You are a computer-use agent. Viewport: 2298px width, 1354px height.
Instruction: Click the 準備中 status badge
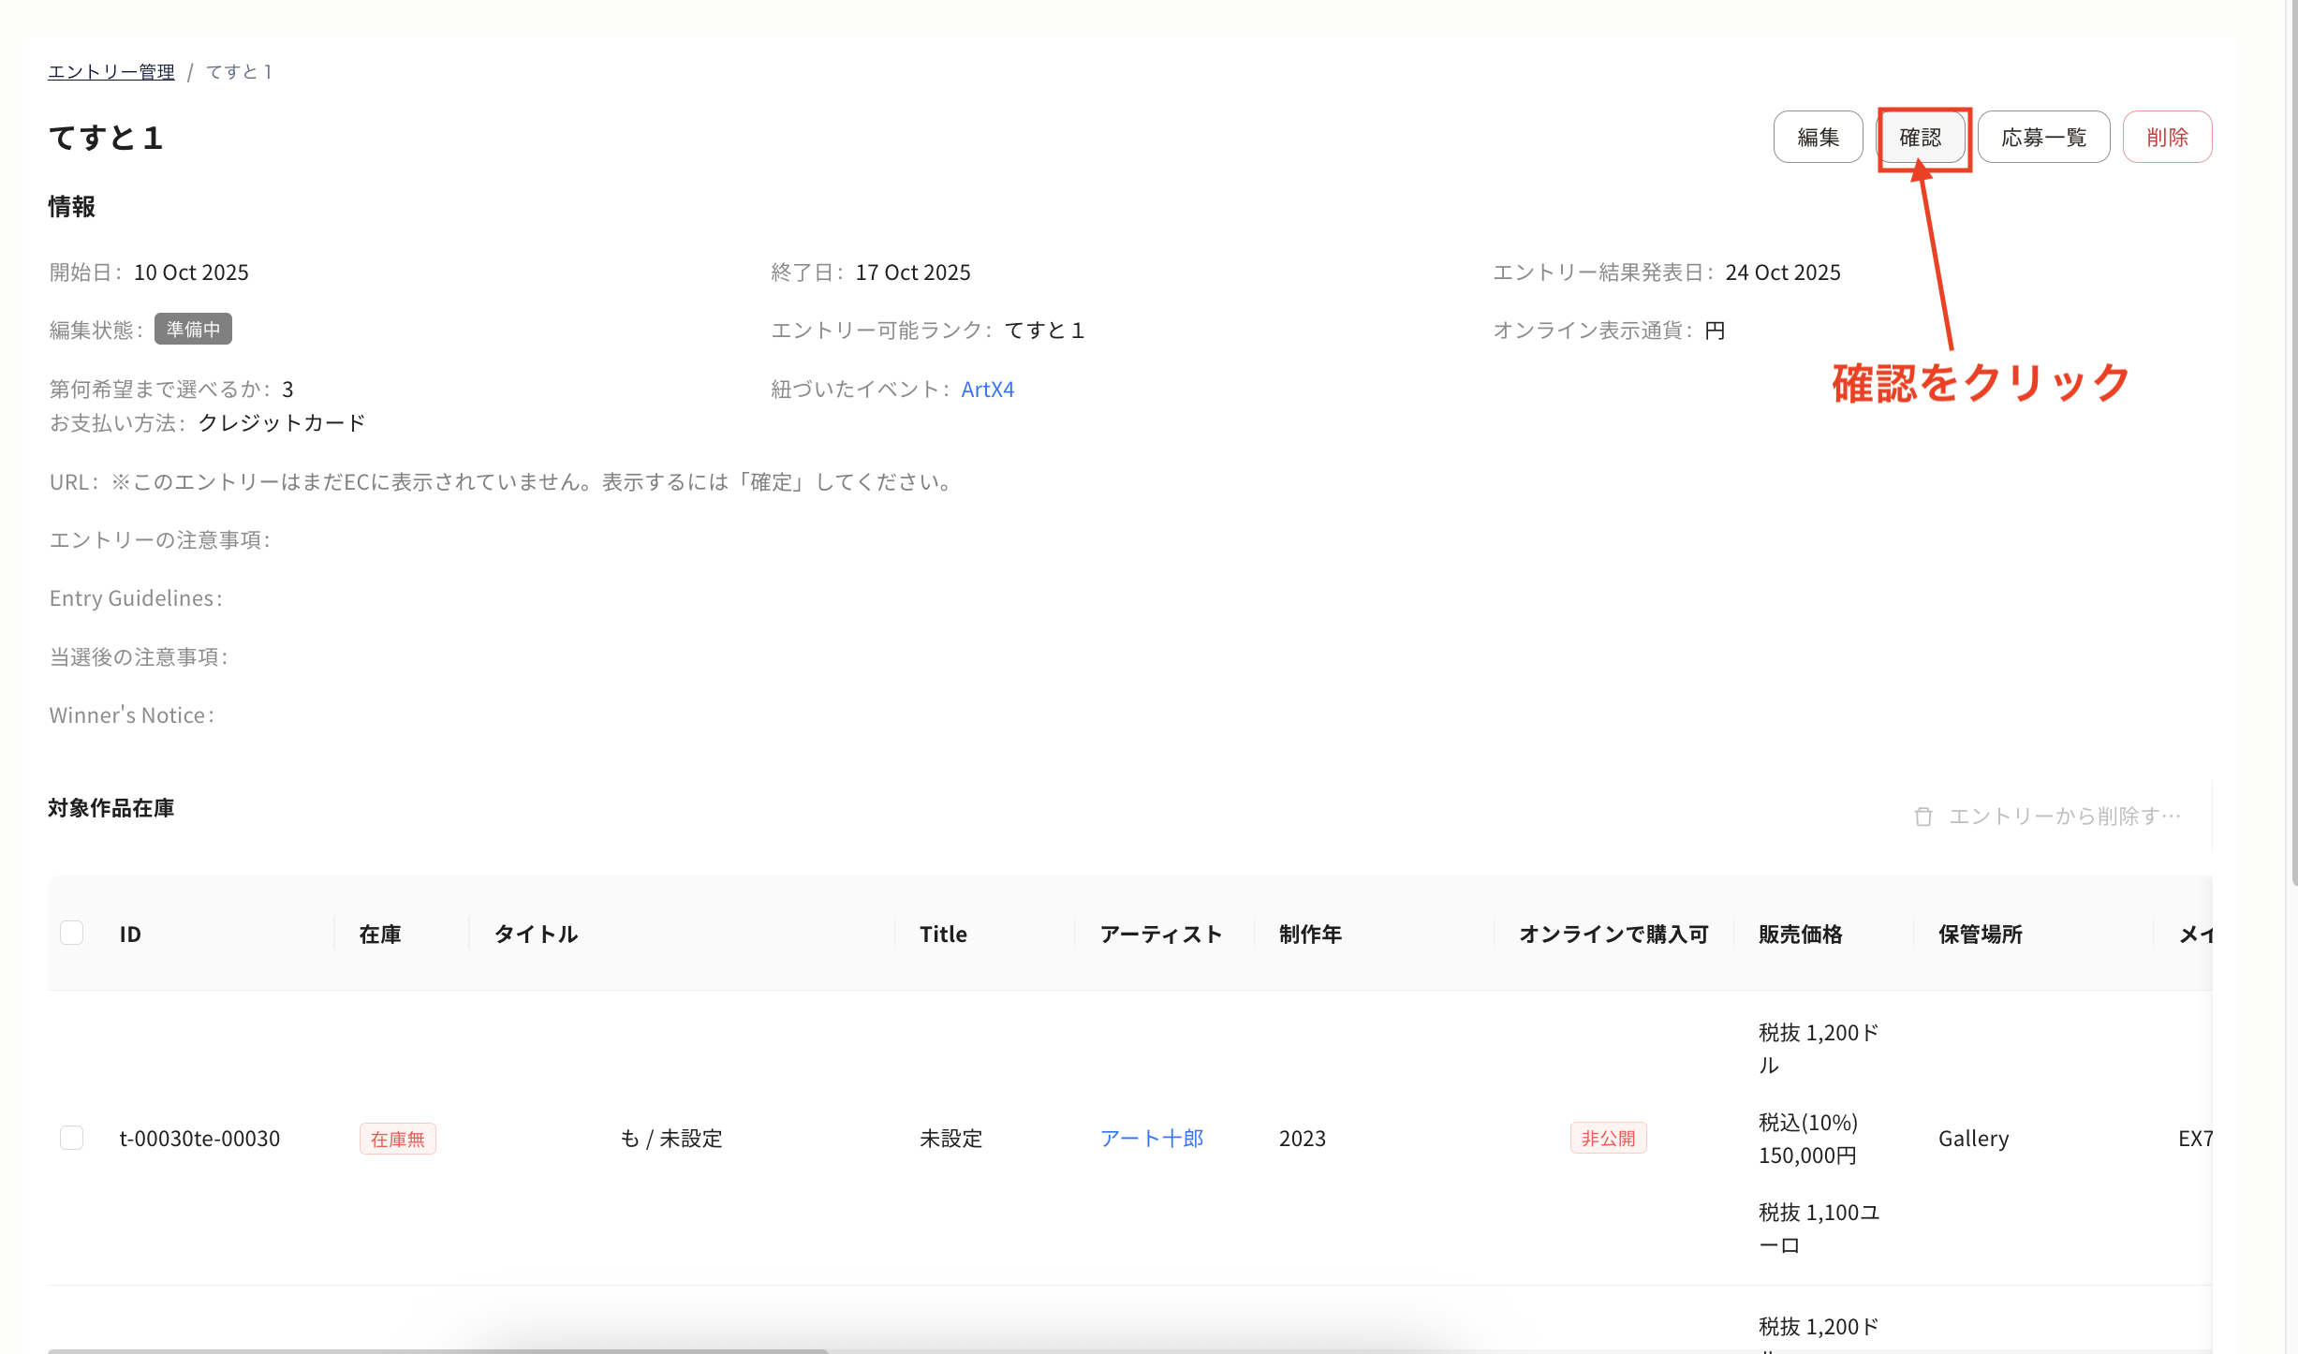193,329
